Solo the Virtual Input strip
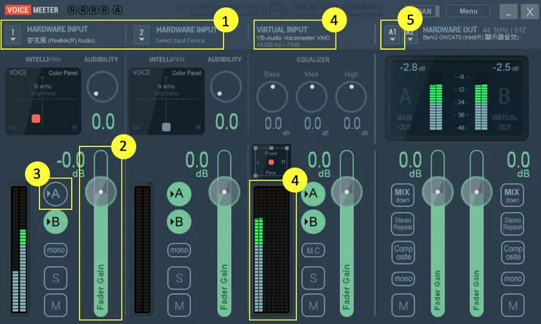The width and height of the screenshot is (541, 324). click(313, 278)
